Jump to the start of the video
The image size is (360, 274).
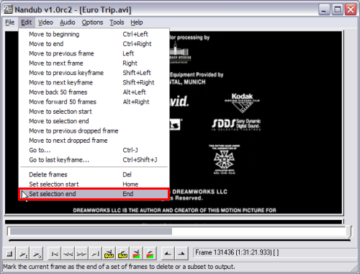click(55, 254)
